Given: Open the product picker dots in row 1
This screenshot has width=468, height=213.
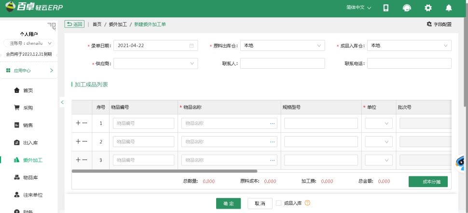Looking at the screenshot, I should pos(272,124).
